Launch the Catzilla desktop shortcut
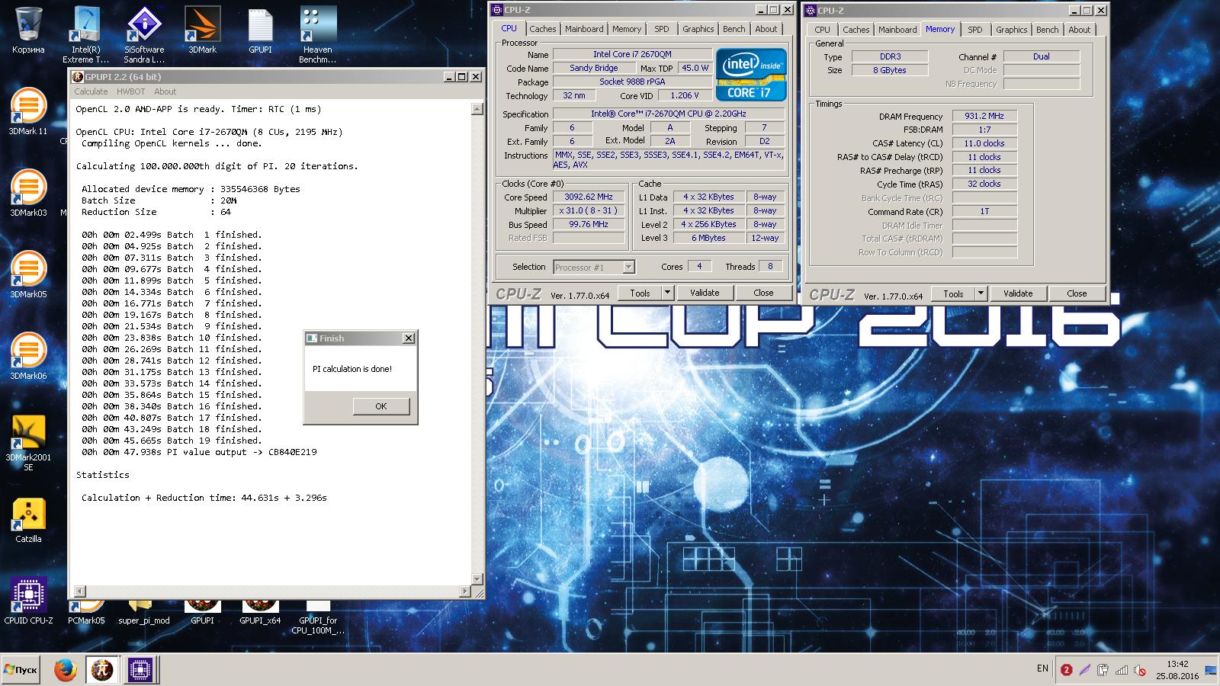 tap(28, 520)
